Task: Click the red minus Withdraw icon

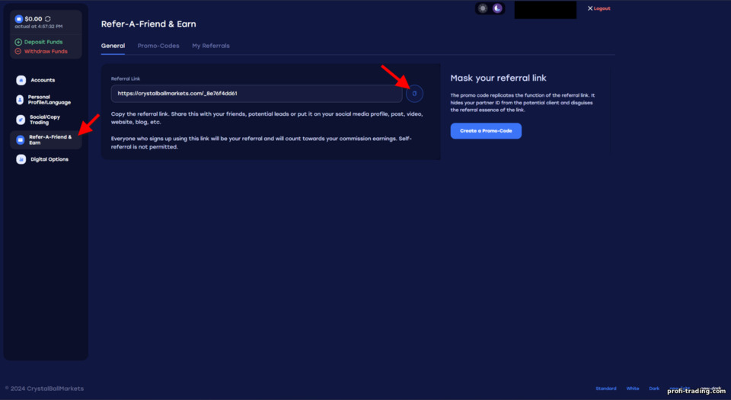Action: tap(18, 51)
